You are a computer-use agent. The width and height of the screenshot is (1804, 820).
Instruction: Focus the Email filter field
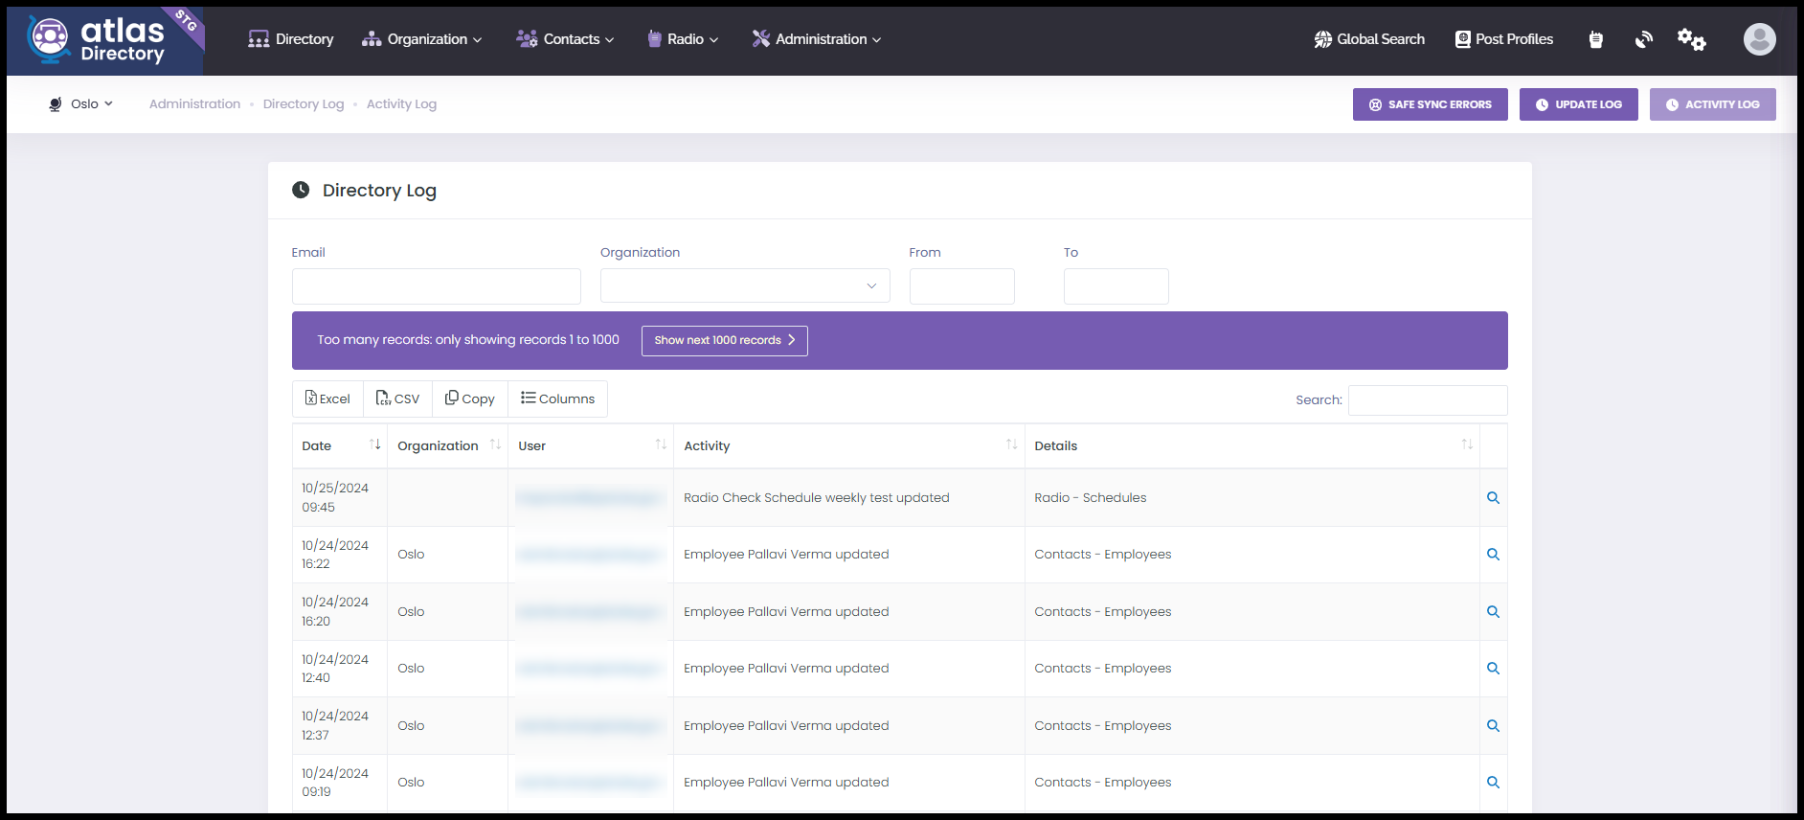[x=437, y=286]
